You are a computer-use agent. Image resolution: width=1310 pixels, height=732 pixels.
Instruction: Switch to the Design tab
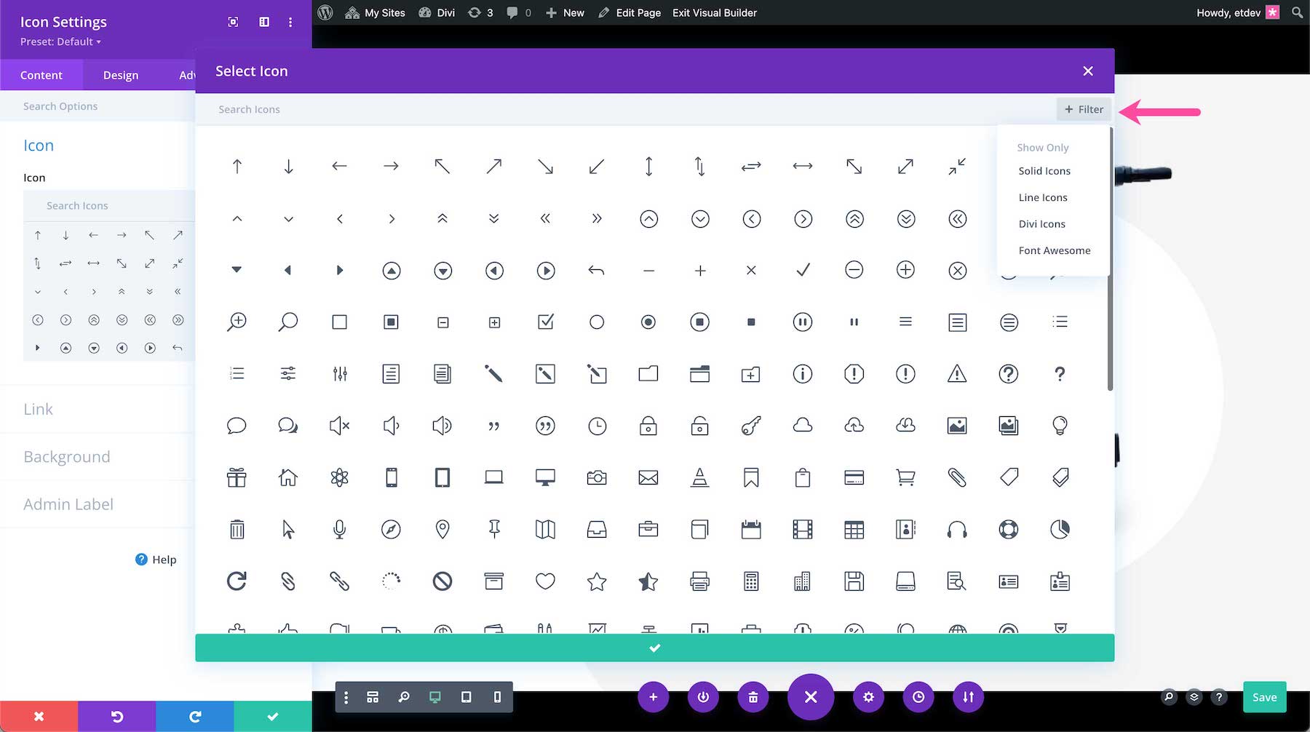click(x=120, y=74)
